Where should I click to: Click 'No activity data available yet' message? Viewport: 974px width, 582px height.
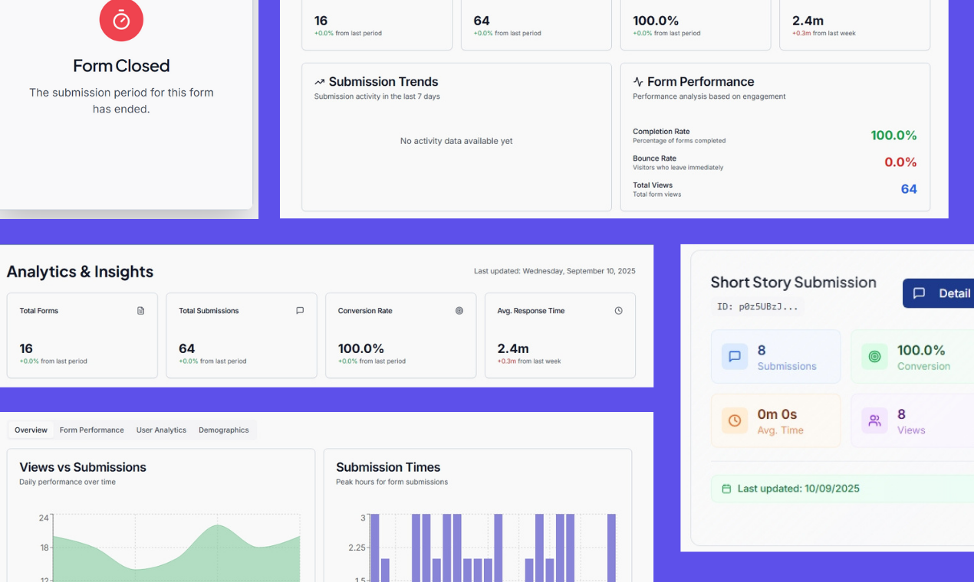pos(456,141)
